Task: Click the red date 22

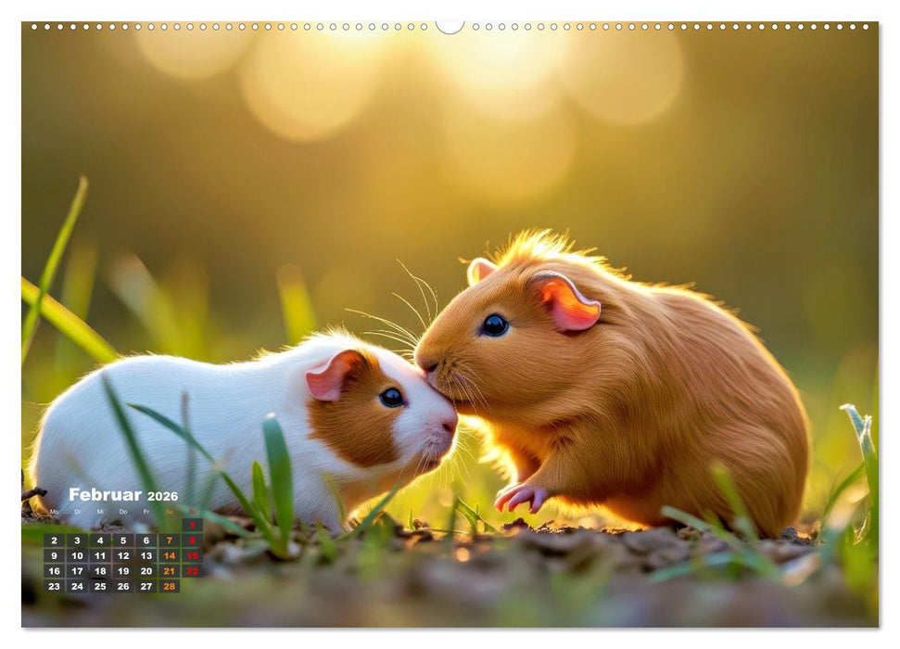Action: pyautogui.click(x=192, y=571)
